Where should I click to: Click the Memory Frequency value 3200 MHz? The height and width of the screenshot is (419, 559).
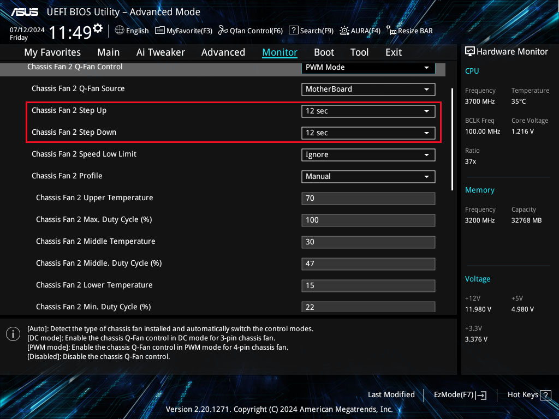(479, 220)
